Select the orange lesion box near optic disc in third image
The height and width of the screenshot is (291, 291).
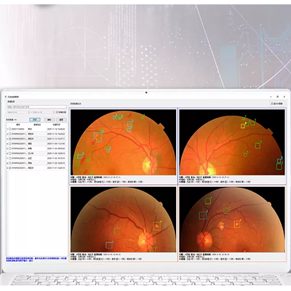pos(157,226)
